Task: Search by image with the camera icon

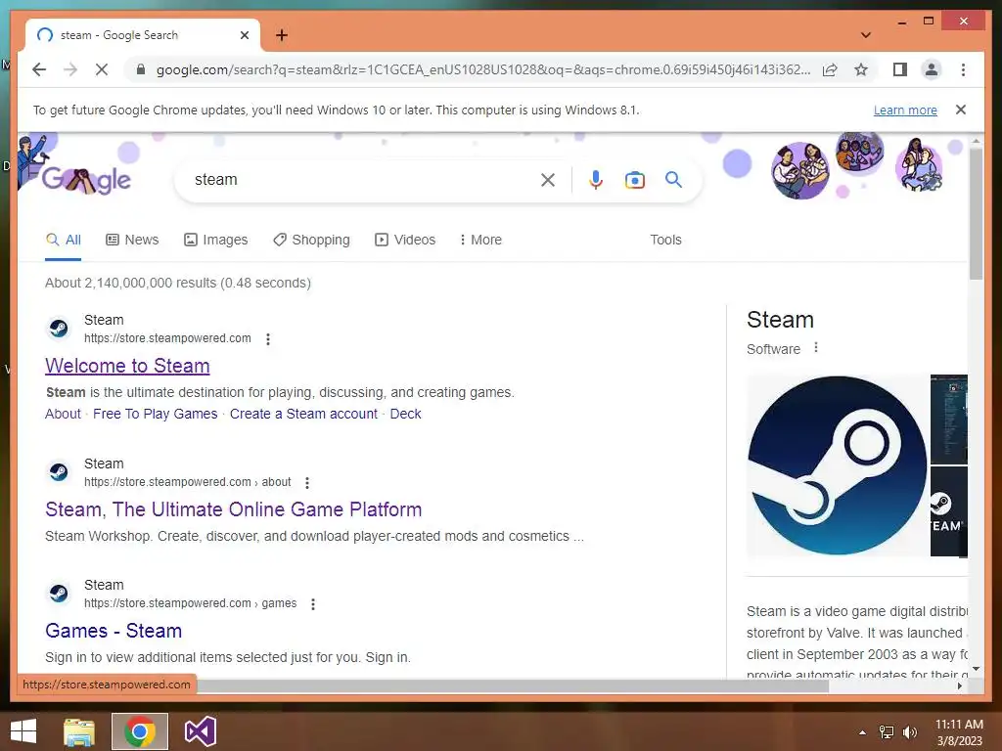Action: point(634,180)
